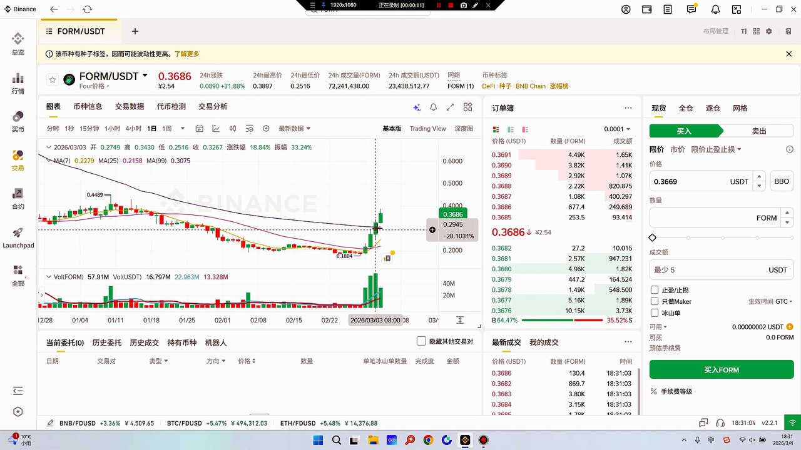
Task: Tick the 只做Maker checkbox
Action: point(655,301)
